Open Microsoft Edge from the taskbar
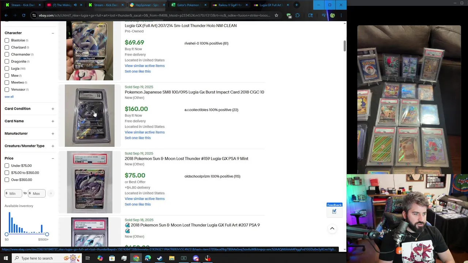Screen dimensions: 468x263 (148, 258)
